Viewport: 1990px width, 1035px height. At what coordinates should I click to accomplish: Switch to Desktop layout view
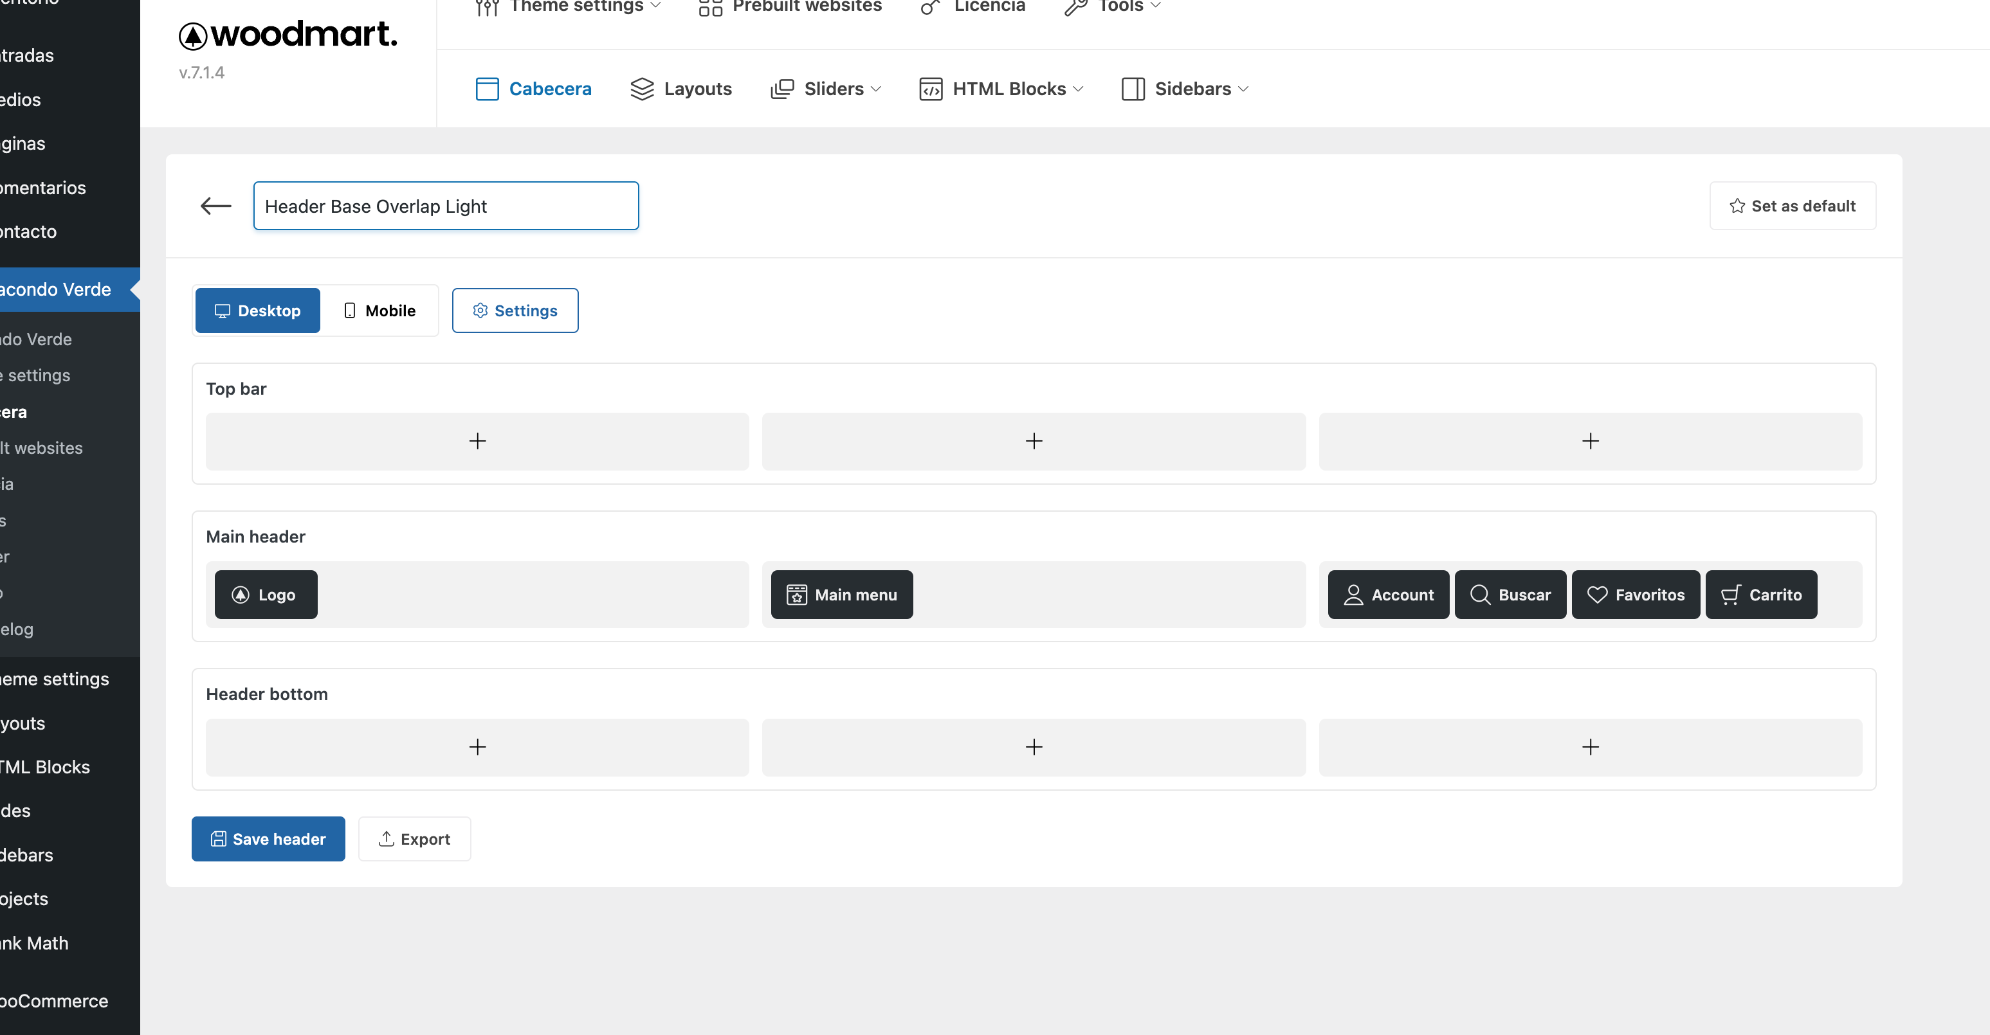point(257,310)
